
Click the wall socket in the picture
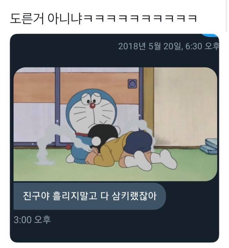132,84
